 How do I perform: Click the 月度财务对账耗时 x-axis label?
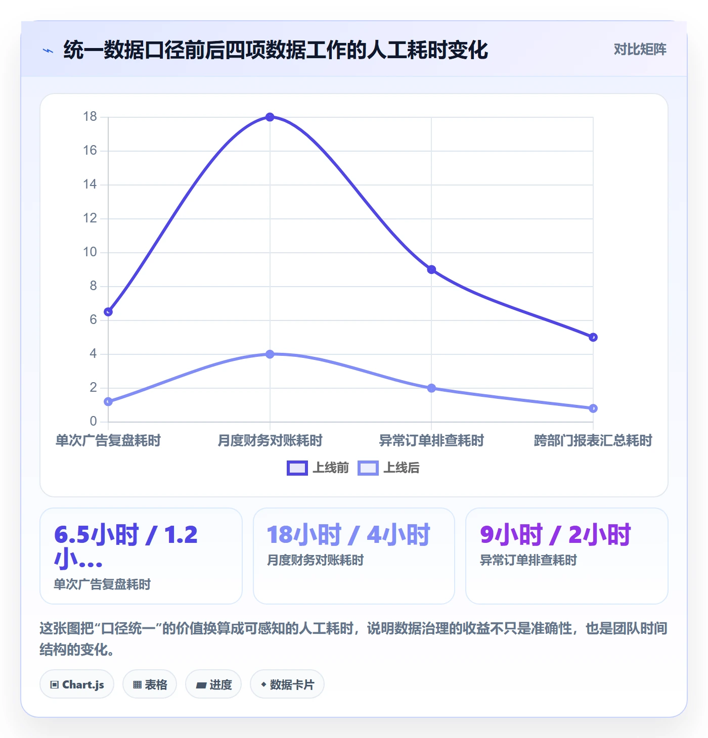(270, 441)
